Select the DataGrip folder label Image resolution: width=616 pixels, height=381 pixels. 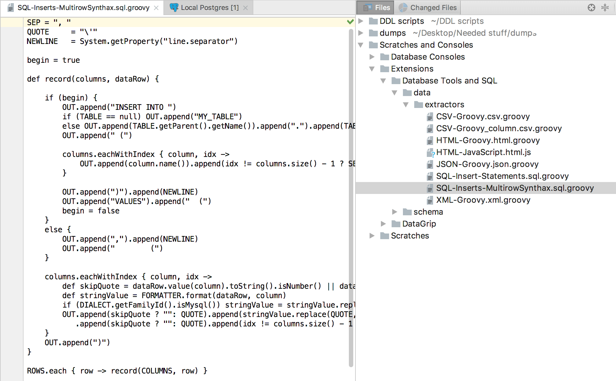(419, 224)
